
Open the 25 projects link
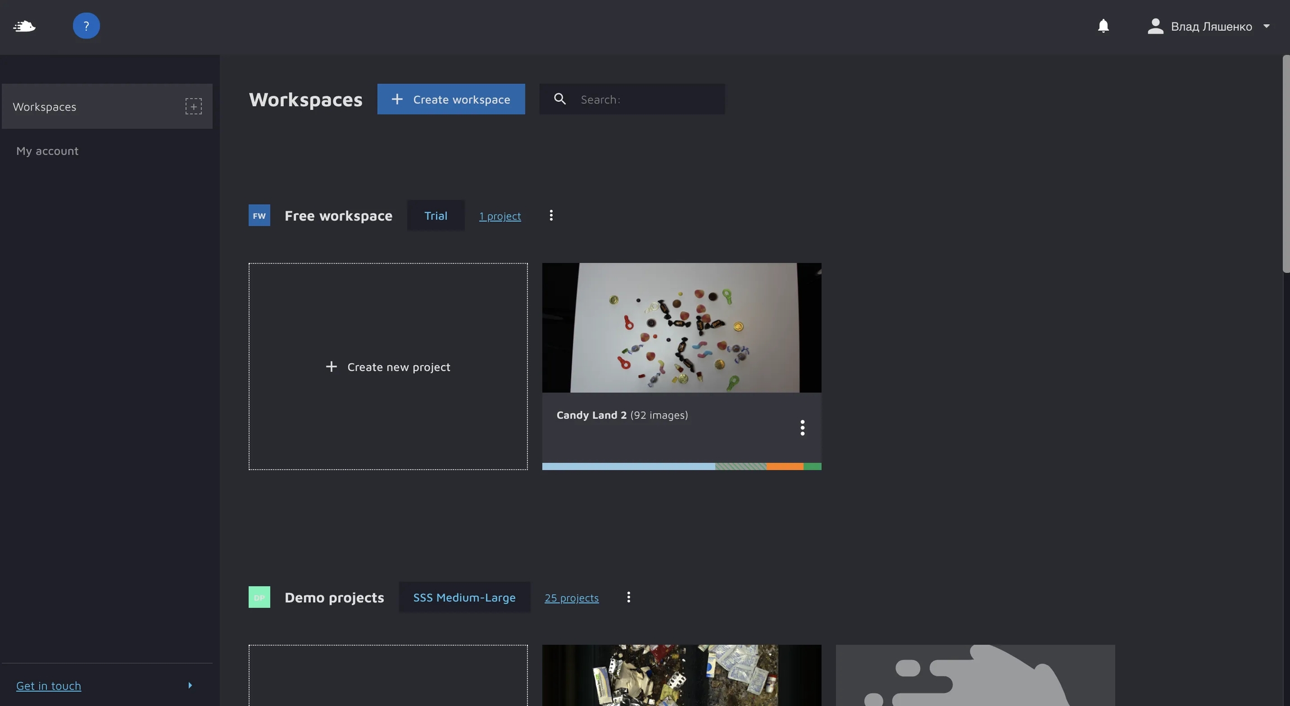[x=571, y=598]
